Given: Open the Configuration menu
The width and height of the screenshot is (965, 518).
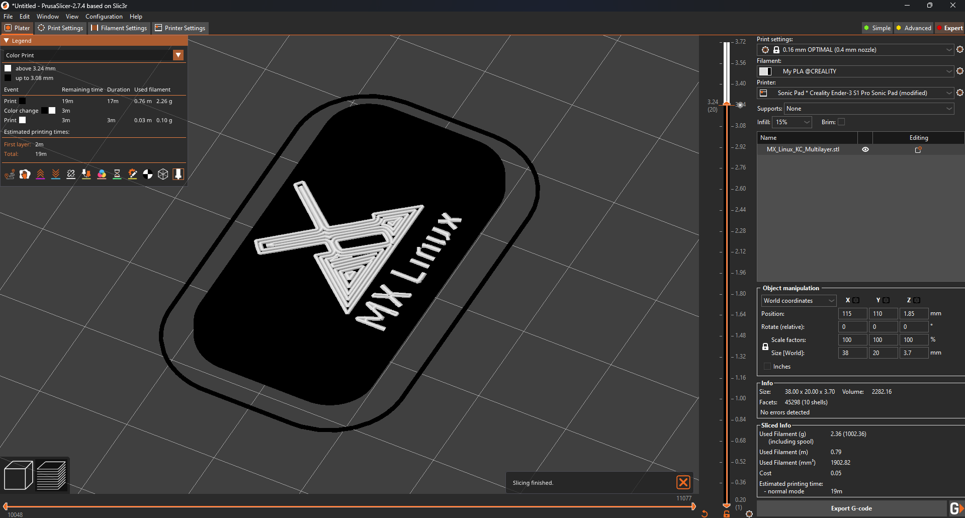Looking at the screenshot, I should [104, 16].
